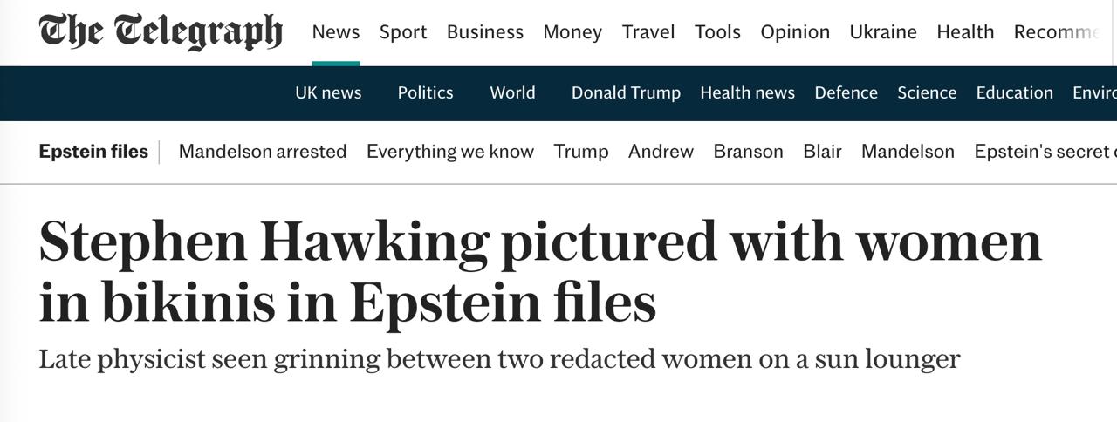Open the Politics subsection
This screenshot has width=1117, height=422.
pos(425,92)
